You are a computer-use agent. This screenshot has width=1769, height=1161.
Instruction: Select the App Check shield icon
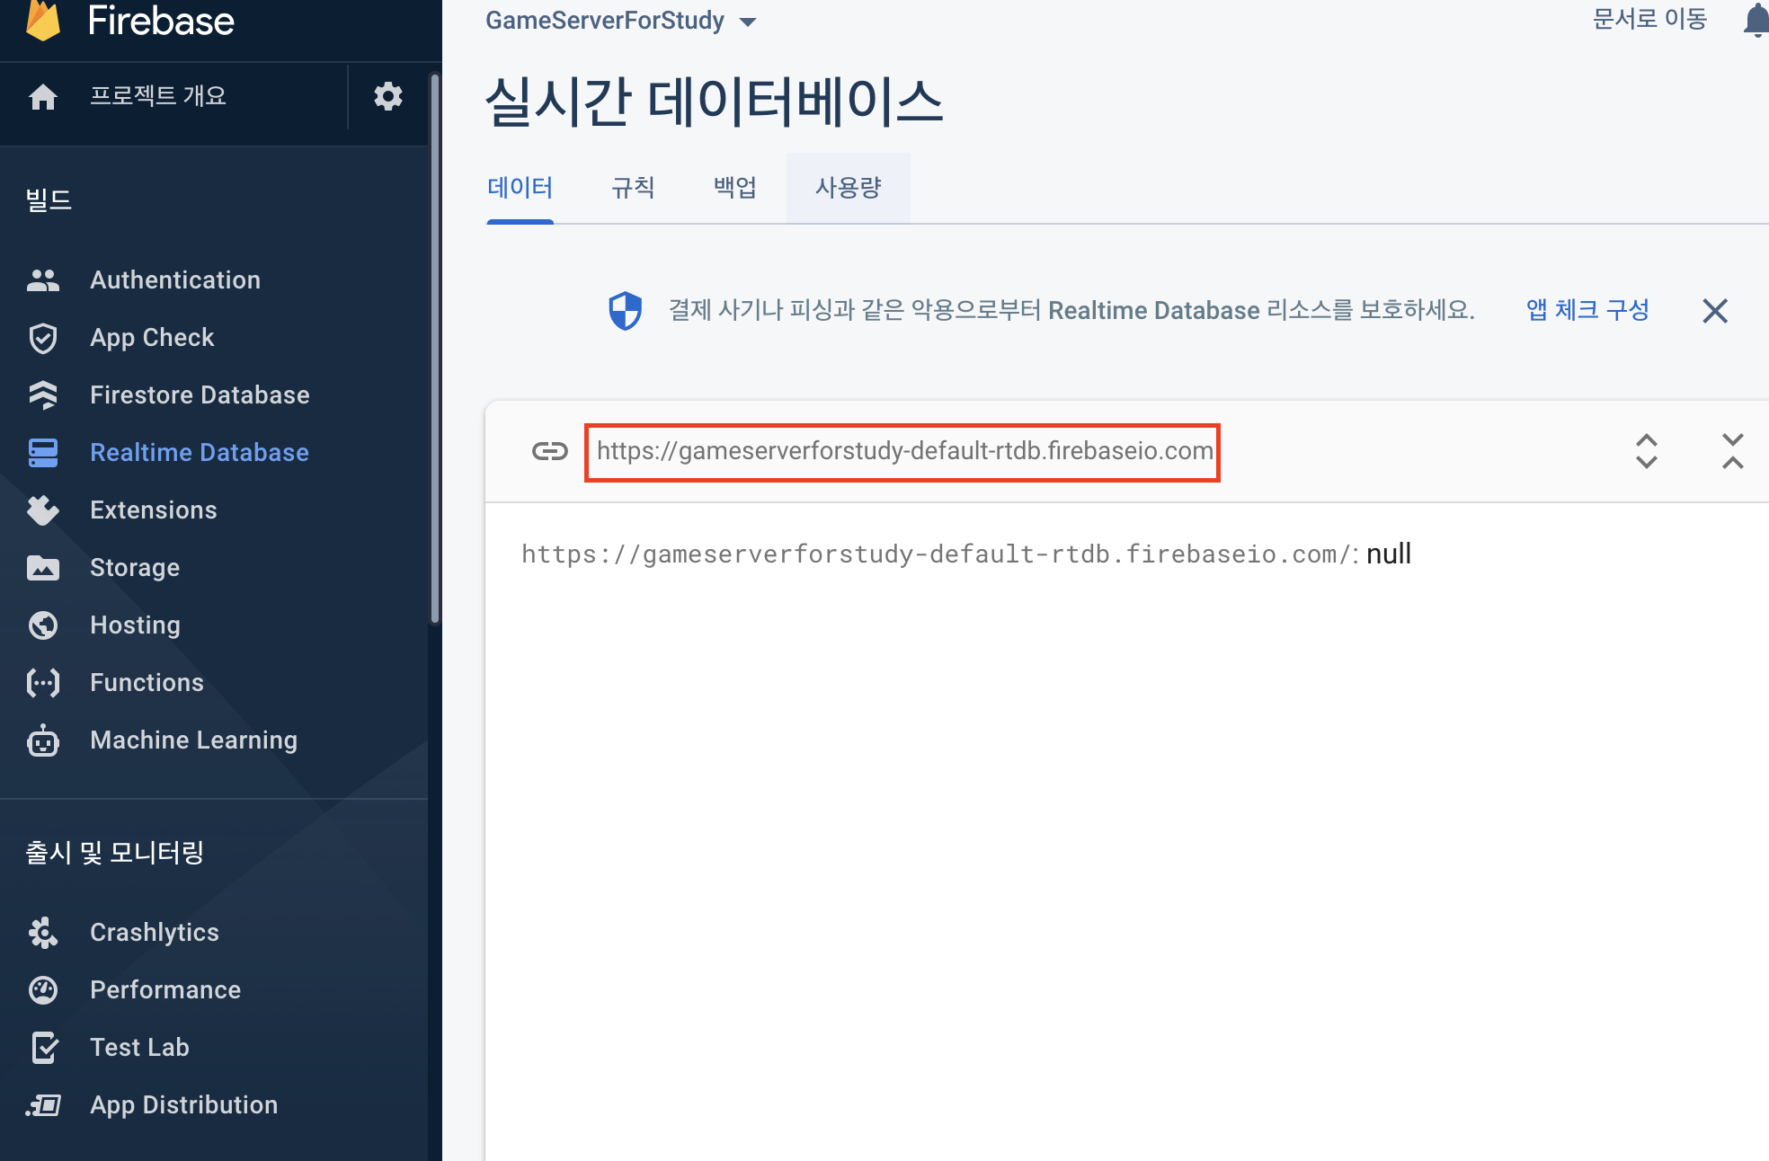pos(43,338)
